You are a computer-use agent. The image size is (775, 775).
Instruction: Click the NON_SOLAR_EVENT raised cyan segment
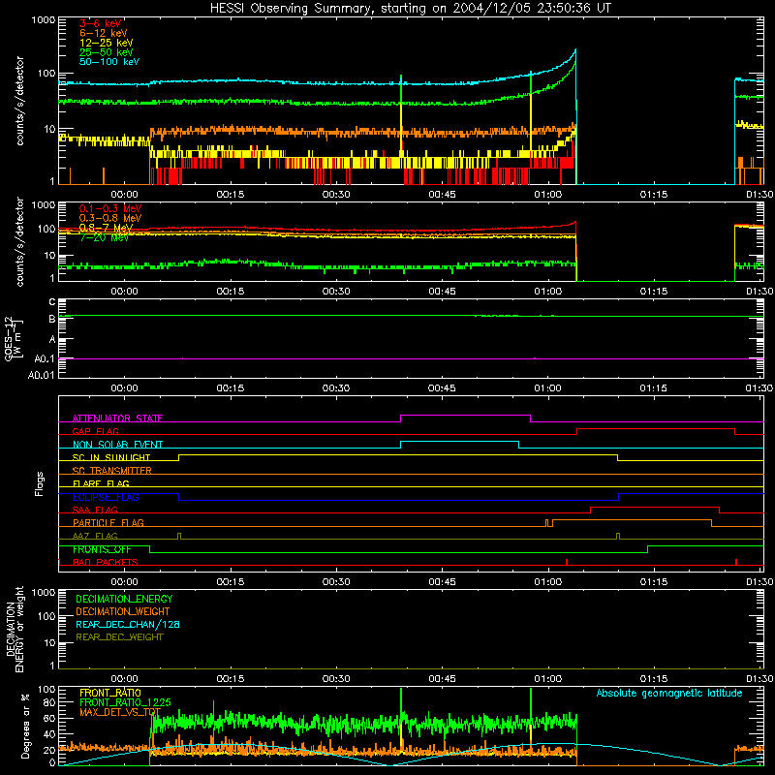click(x=459, y=442)
